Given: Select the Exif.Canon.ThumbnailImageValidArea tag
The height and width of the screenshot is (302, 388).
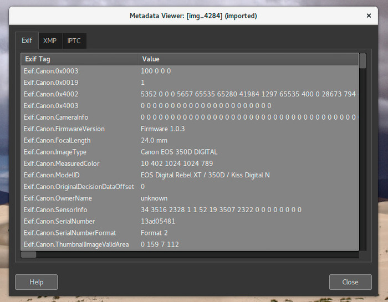Looking at the screenshot, I should pyautogui.click(x=76, y=244).
